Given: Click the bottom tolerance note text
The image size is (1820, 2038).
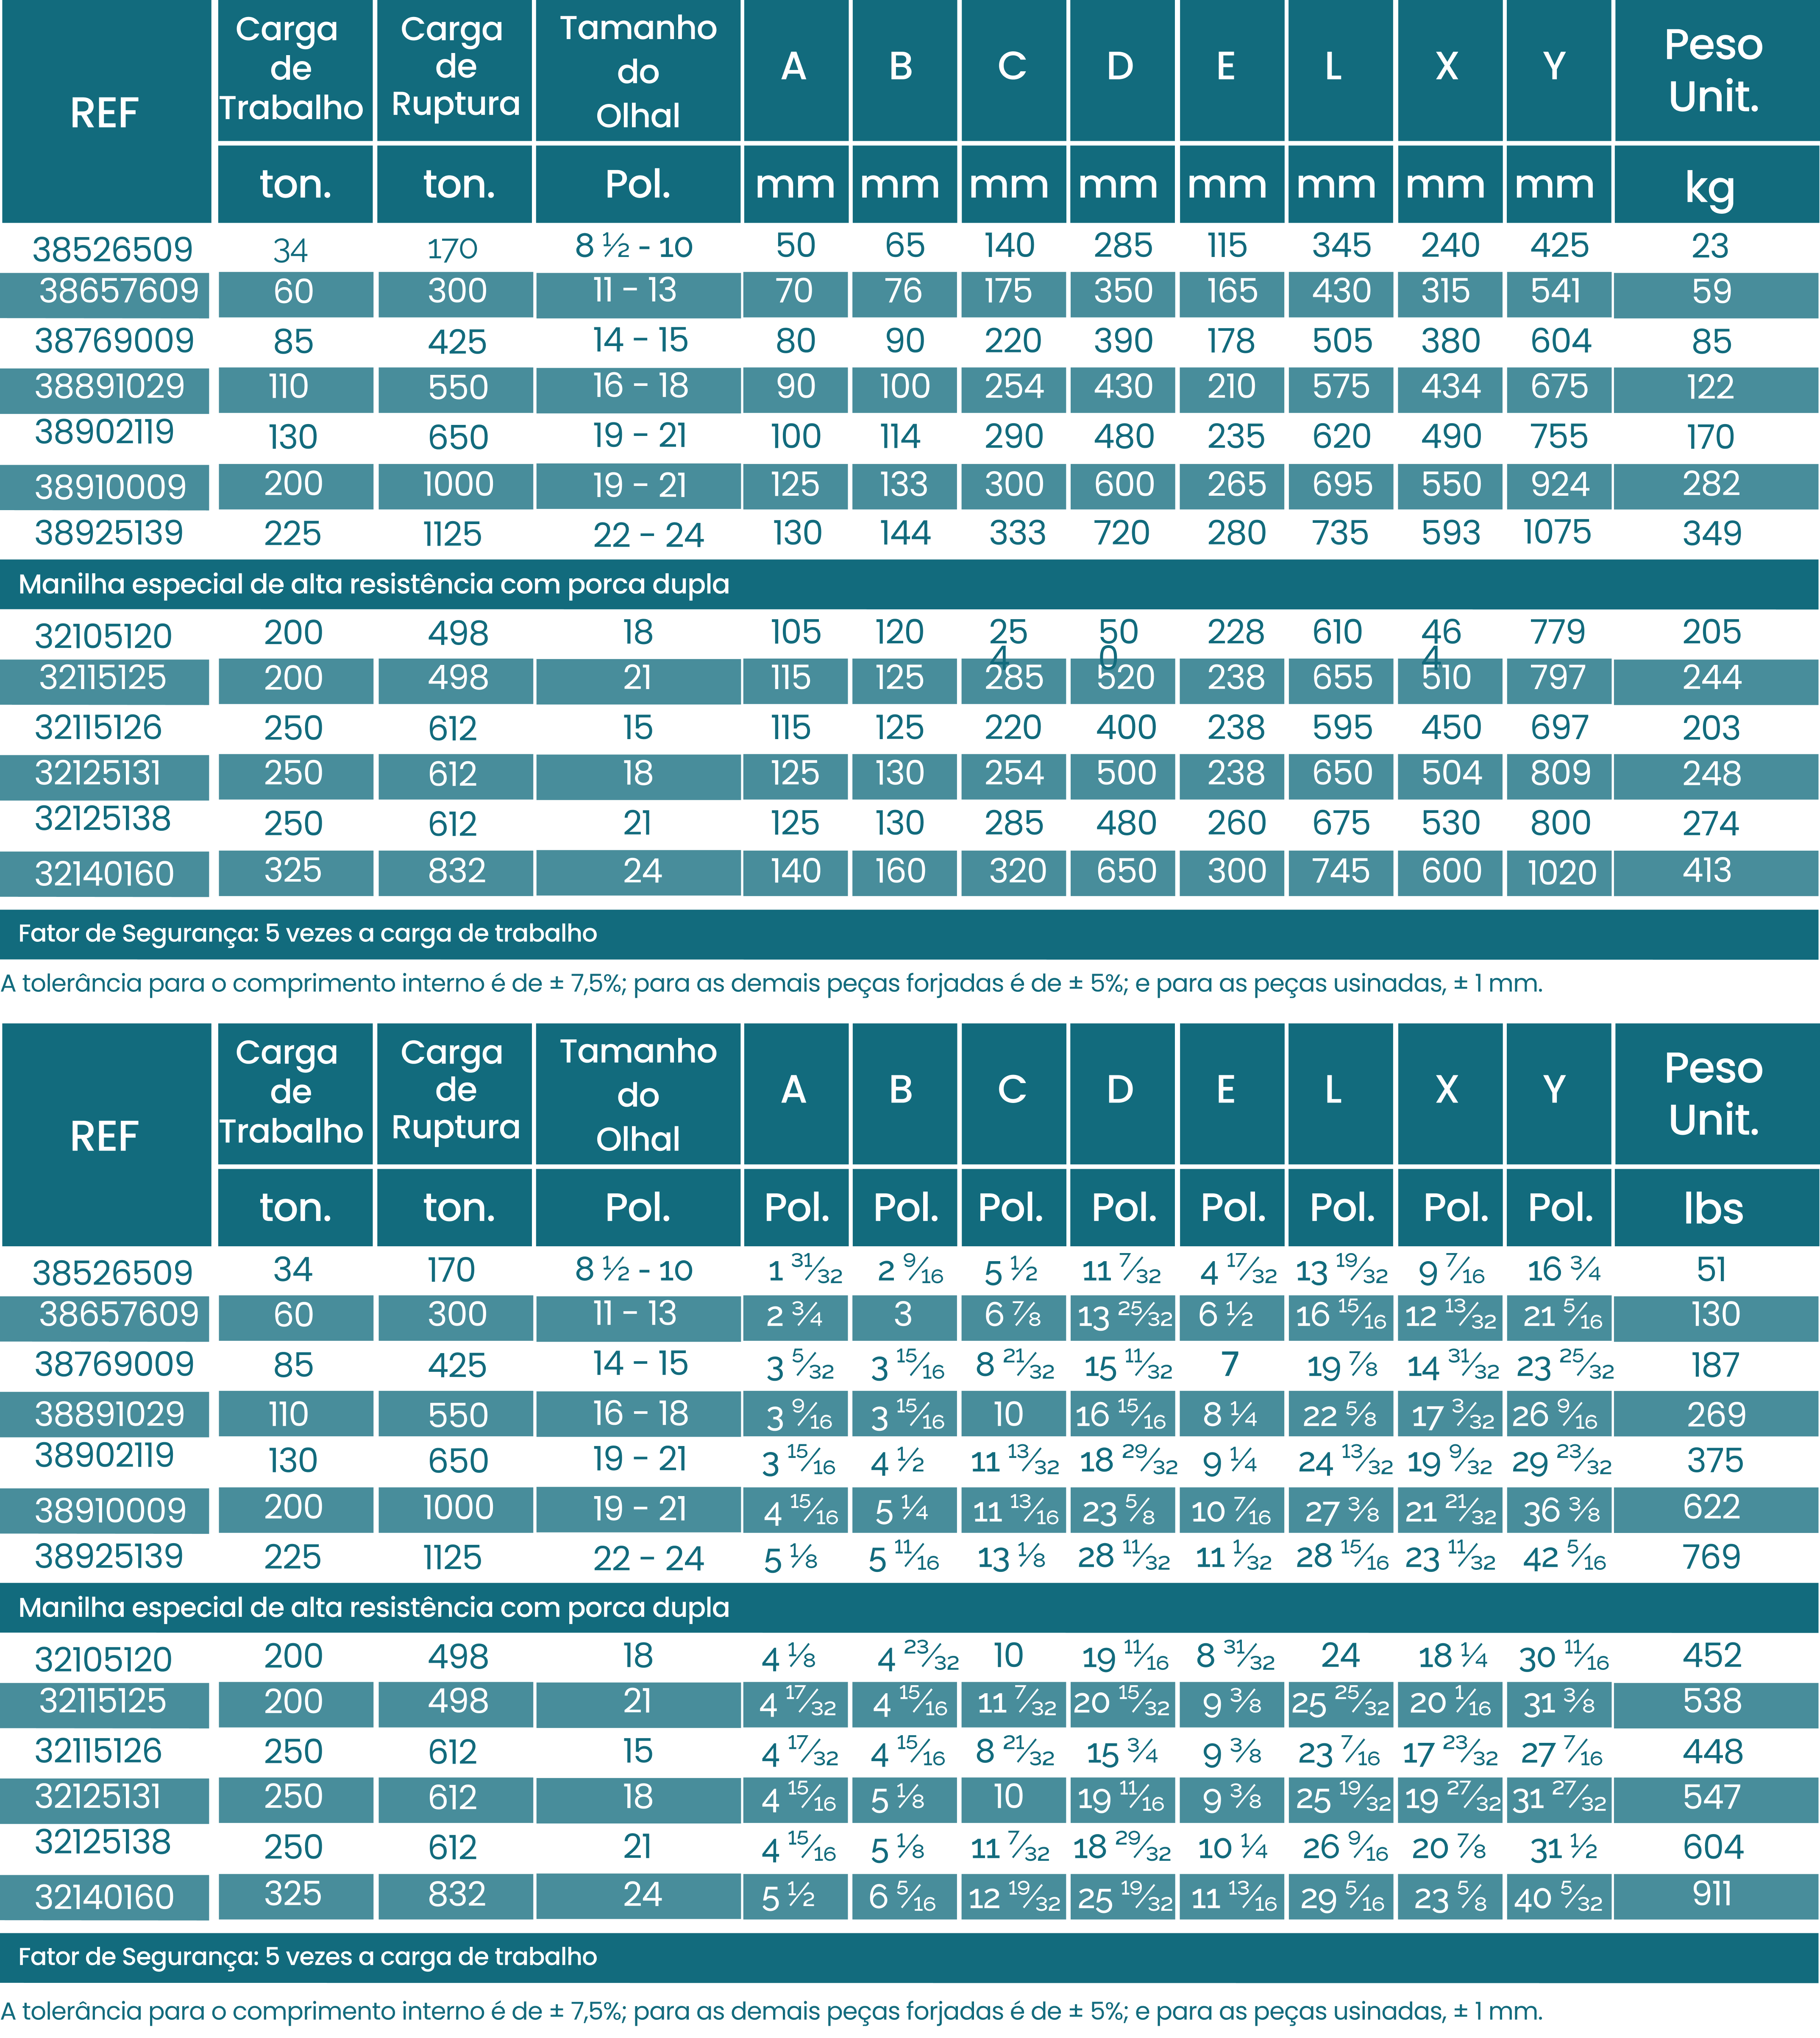Looking at the screenshot, I should pos(771,2011).
